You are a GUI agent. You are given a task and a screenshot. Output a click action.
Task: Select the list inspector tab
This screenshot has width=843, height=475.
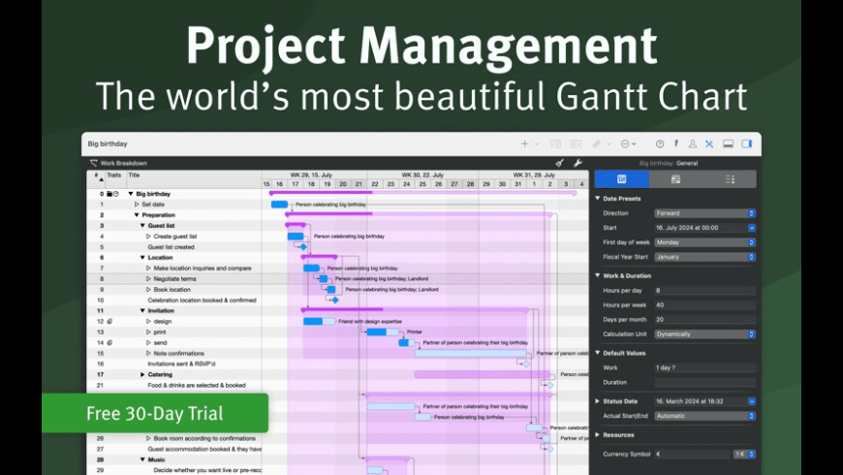(730, 179)
